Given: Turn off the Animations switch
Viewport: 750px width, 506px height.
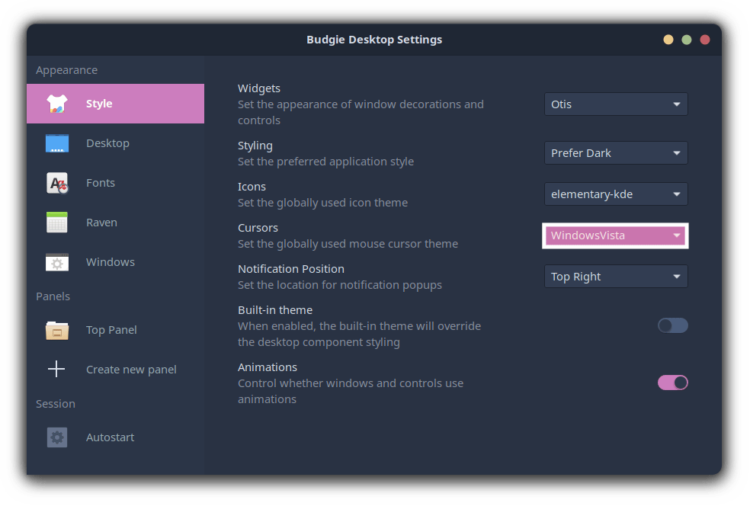Looking at the screenshot, I should coord(672,383).
